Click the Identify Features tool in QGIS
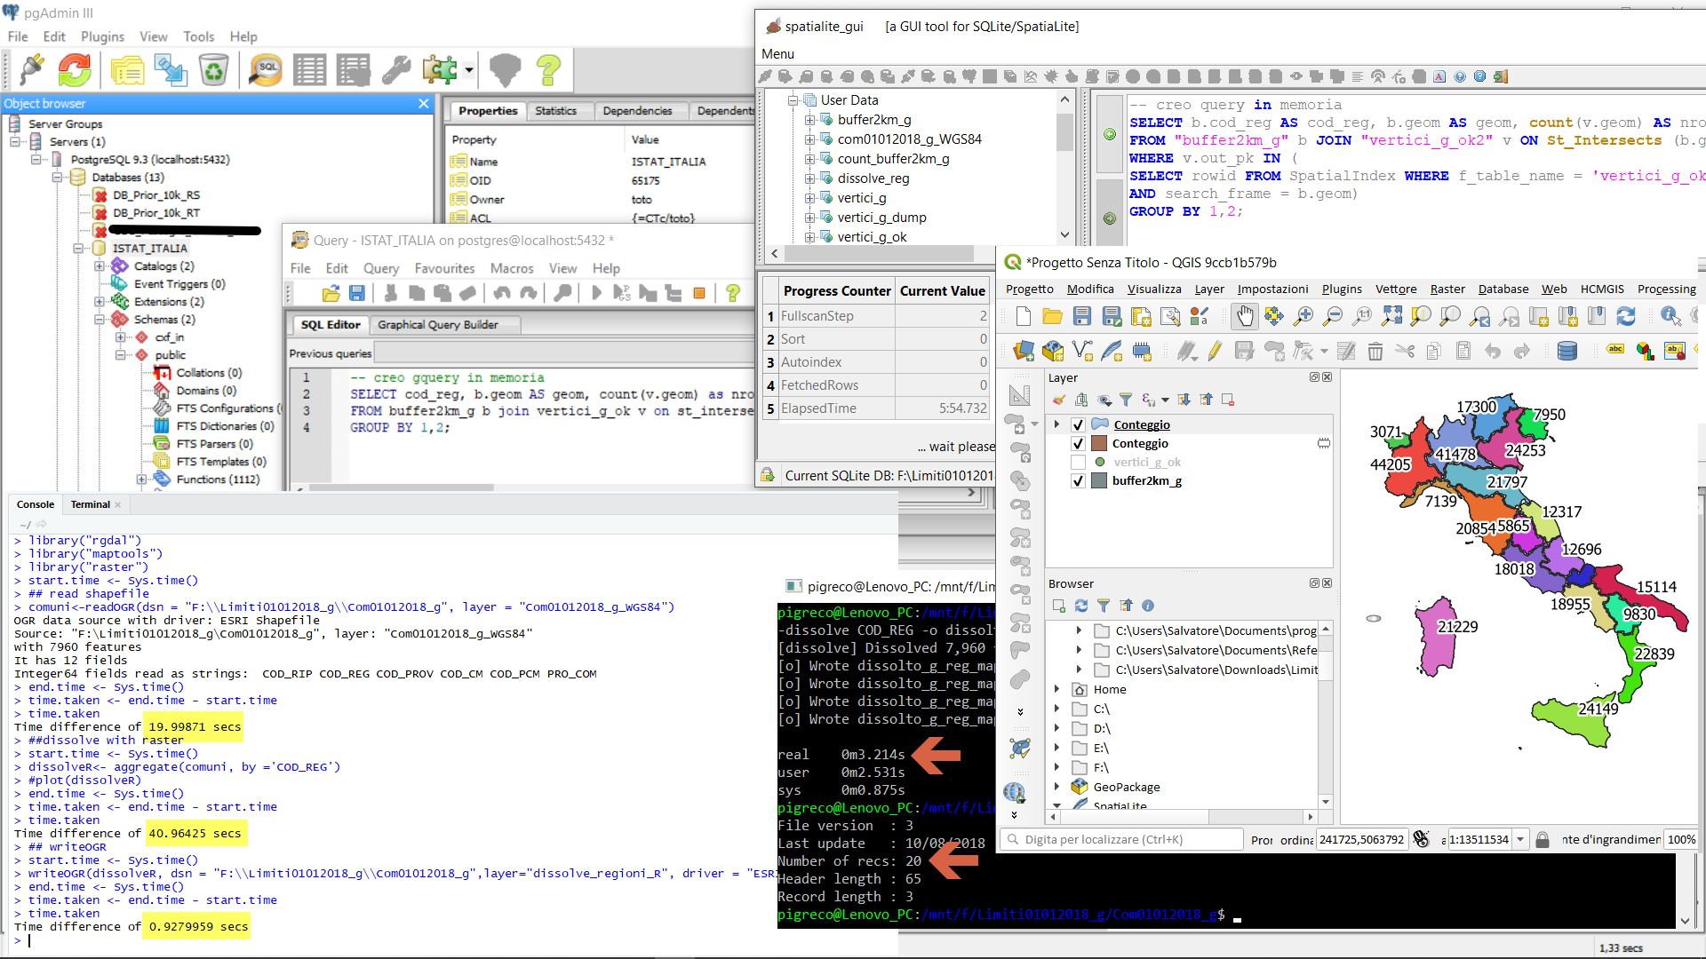 click(1670, 316)
